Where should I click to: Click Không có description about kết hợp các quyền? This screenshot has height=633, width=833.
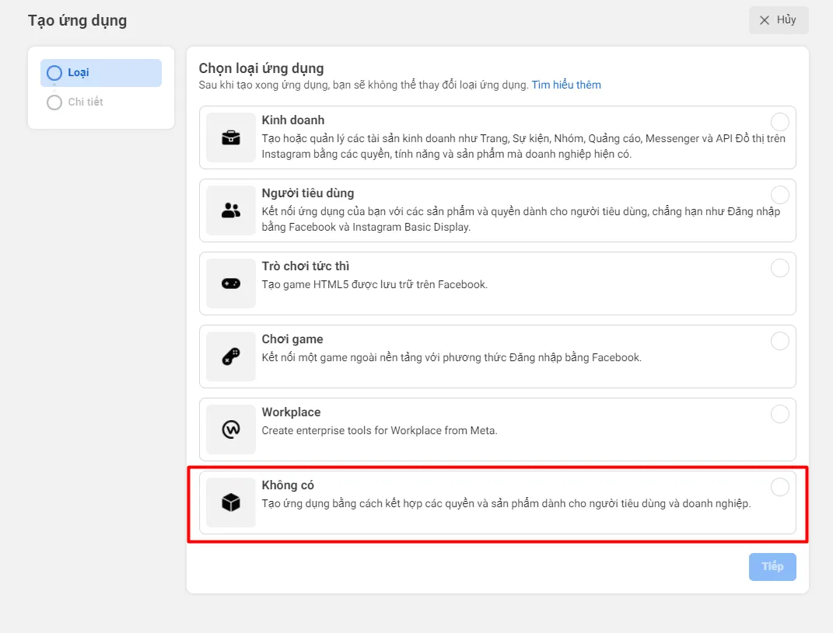pyautogui.click(x=506, y=503)
